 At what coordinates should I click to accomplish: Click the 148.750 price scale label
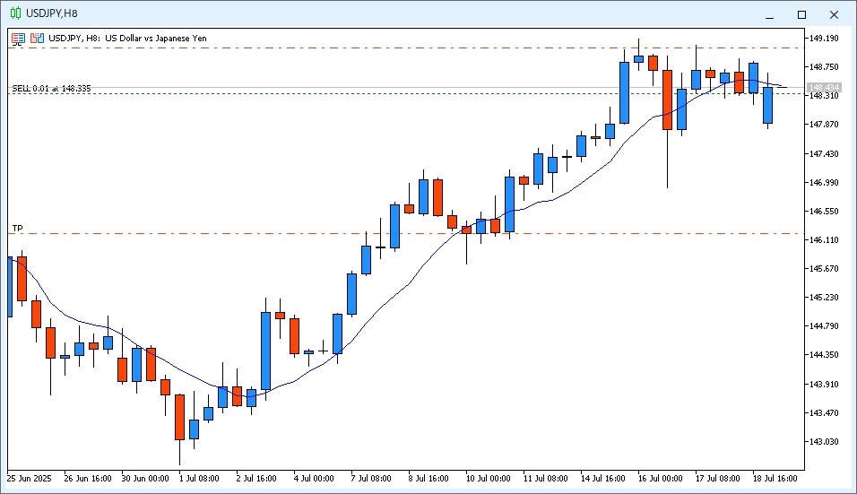824,66
